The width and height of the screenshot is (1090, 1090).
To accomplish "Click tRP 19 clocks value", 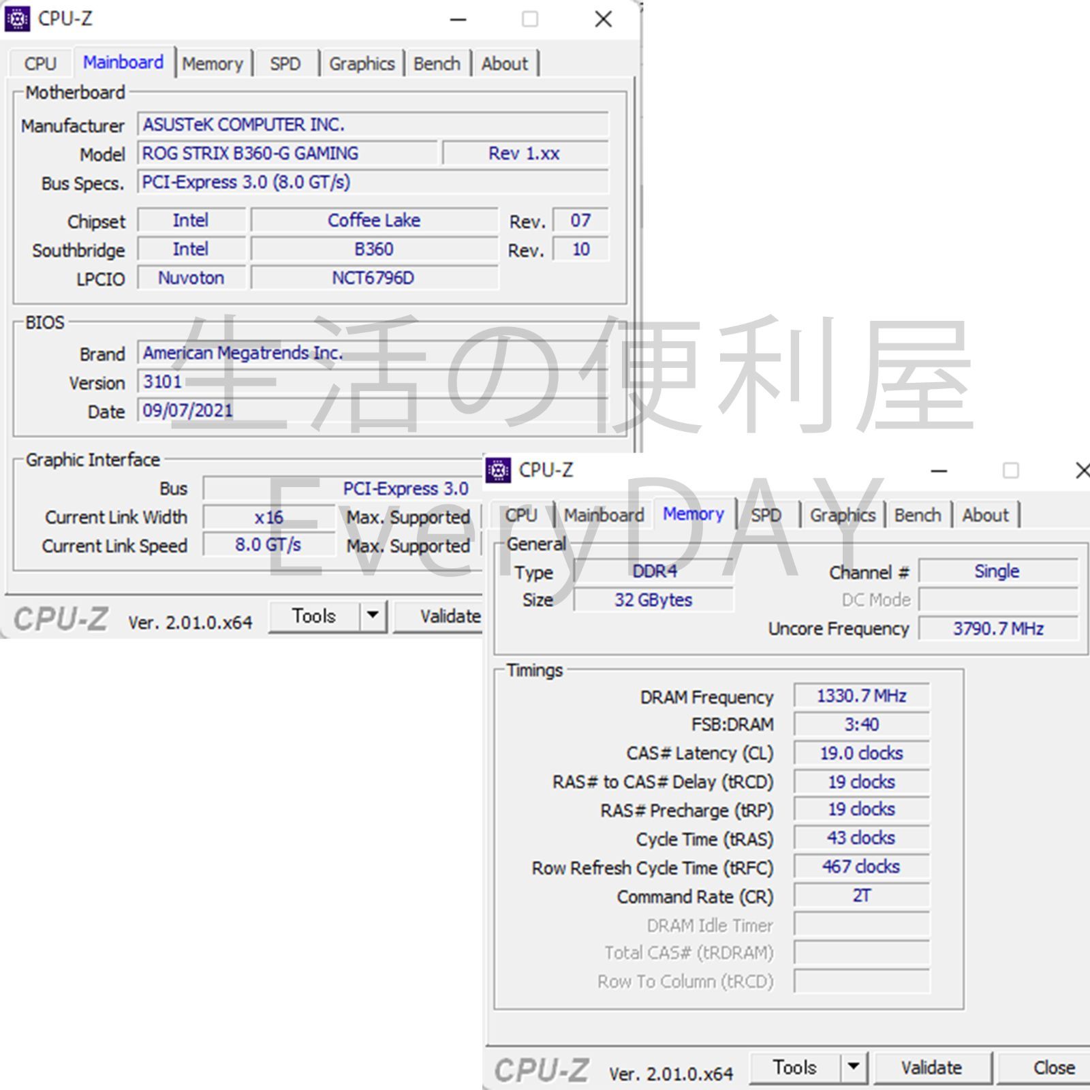I will [862, 809].
